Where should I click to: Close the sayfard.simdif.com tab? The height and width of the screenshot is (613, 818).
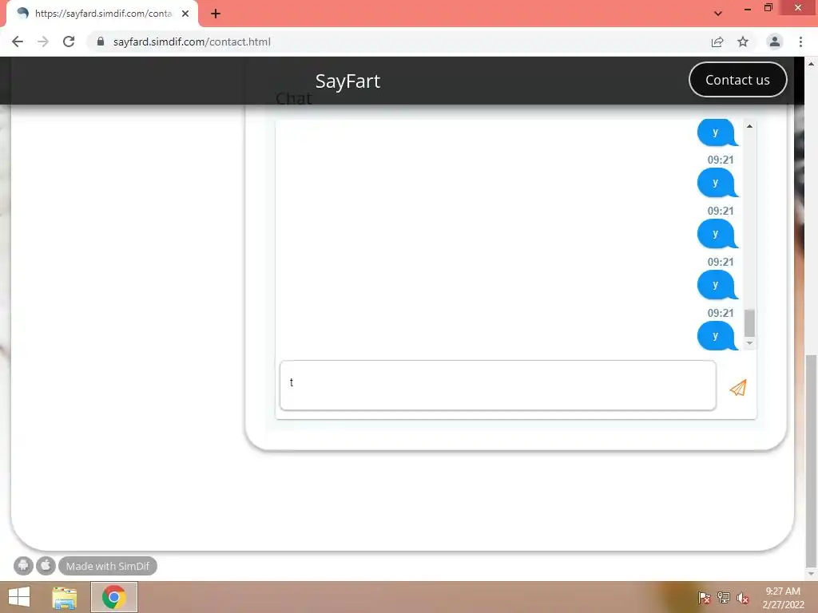[x=185, y=14]
